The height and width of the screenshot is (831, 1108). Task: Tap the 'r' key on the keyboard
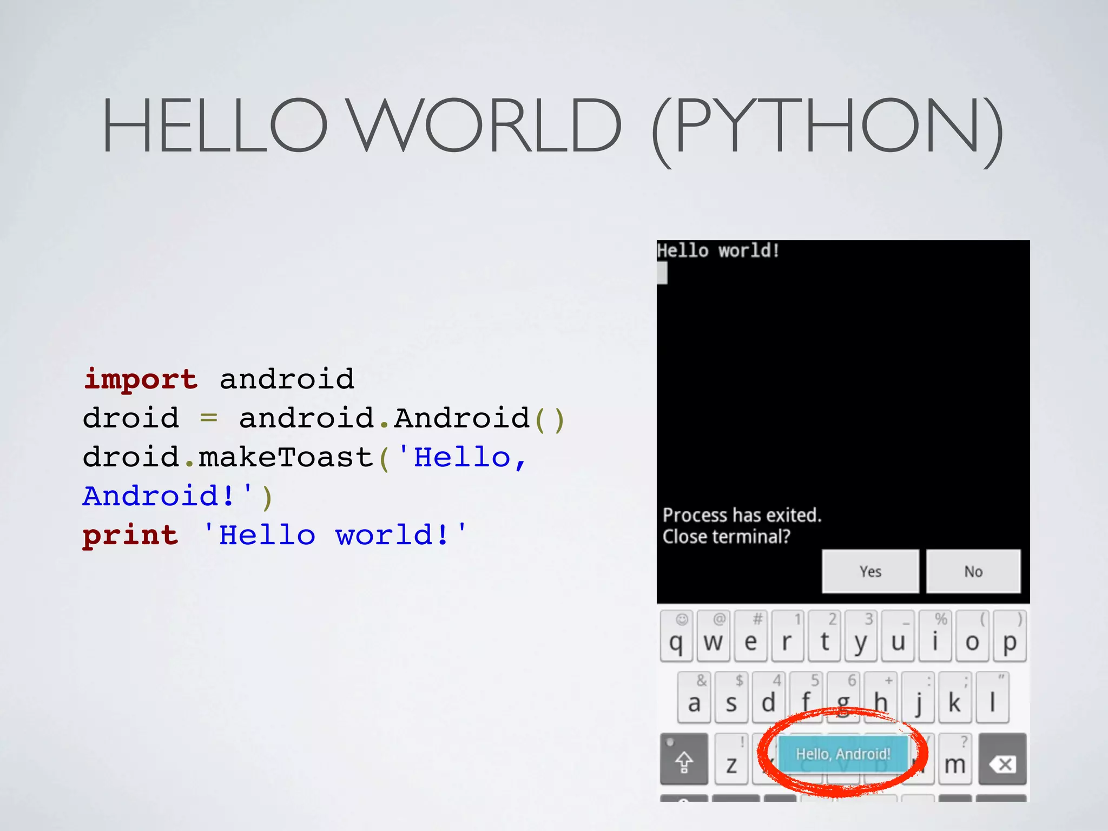(x=787, y=636)
